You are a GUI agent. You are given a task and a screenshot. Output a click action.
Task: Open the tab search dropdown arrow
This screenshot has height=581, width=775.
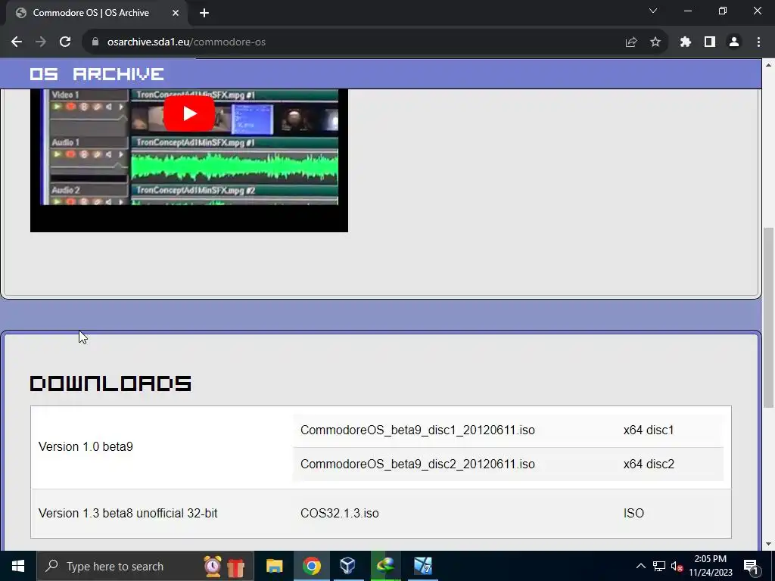(x=653, y=11)
